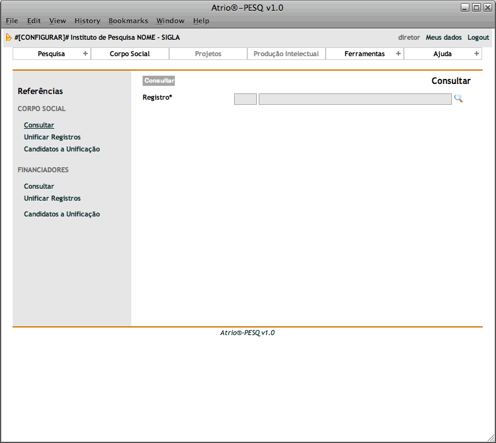Switch to the Projetos navigation tab

[208, 54]
